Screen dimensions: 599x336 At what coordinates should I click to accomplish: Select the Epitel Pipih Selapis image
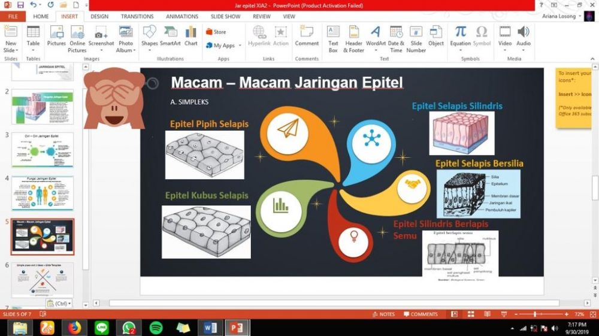coord(205,155)
